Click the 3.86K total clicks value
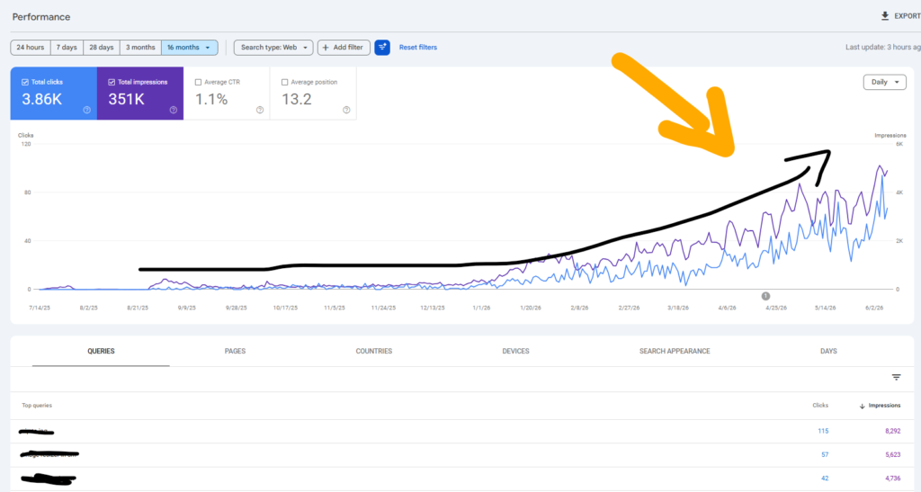Image resolution: width=921 pixels, height=492 pixels. tap(41, 99)
